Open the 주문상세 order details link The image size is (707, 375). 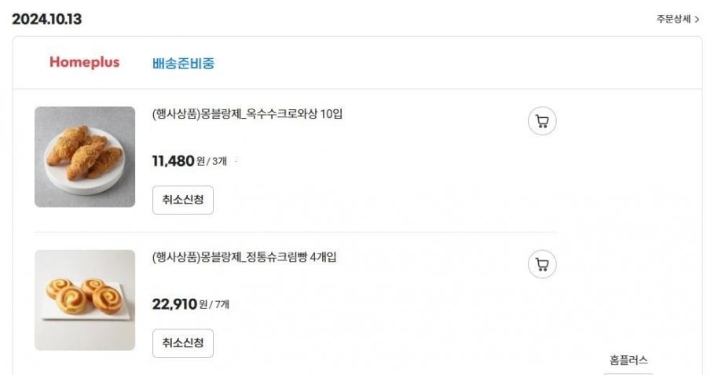678,19
